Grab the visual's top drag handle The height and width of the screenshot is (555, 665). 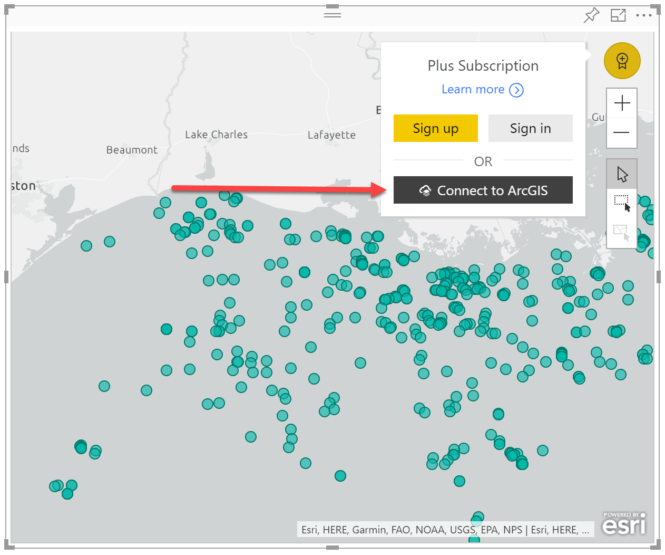point(332,15)
